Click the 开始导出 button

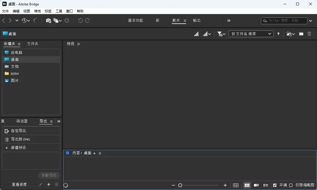[x=49, y=175]
